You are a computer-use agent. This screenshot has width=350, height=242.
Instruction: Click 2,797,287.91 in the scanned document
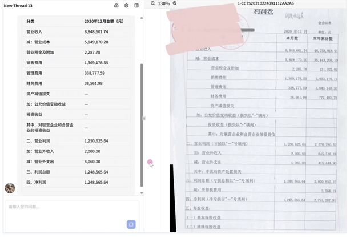(x=325, y=200)
